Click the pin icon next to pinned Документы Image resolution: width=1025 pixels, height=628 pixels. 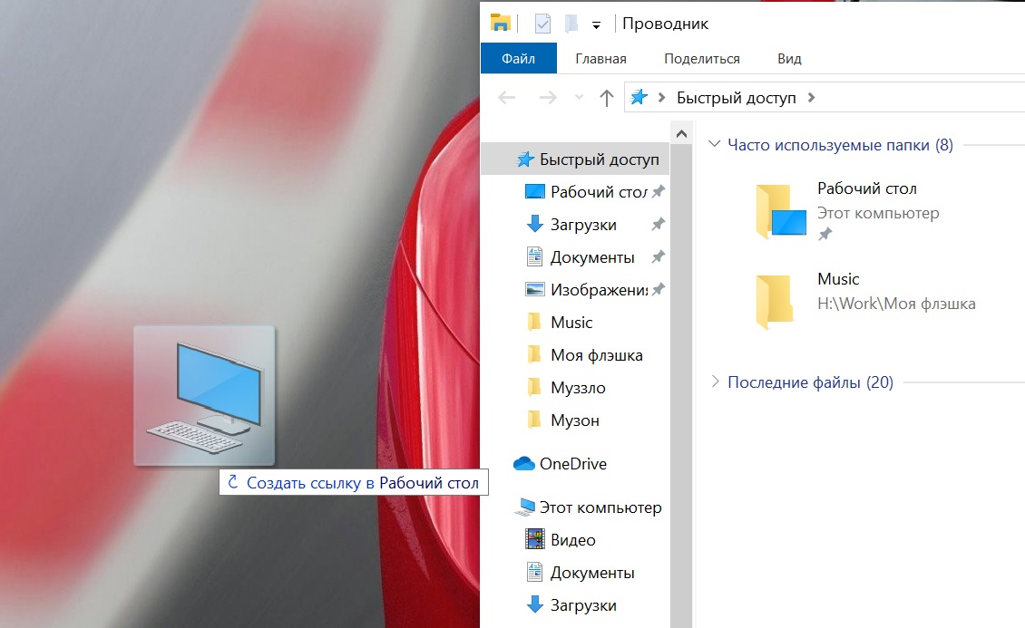click(659, 256)
